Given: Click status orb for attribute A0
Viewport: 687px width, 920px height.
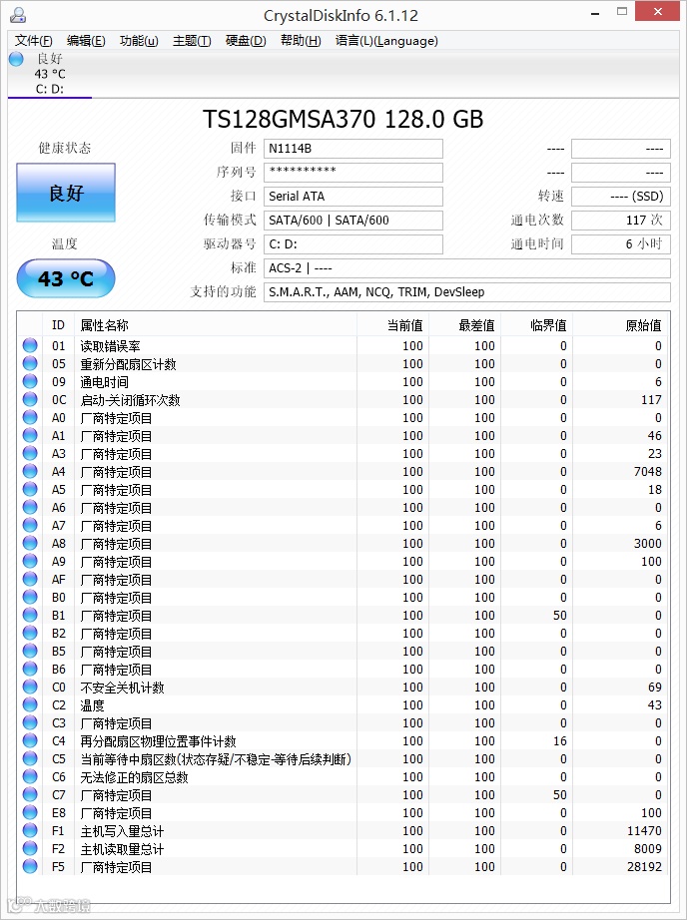Looking at the screenshot, I should click(x=30, y=418).
